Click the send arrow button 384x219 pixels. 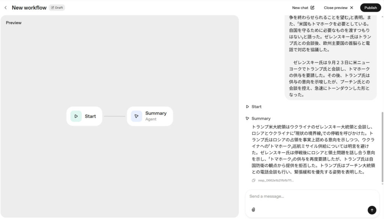click(x=372, y=210)
